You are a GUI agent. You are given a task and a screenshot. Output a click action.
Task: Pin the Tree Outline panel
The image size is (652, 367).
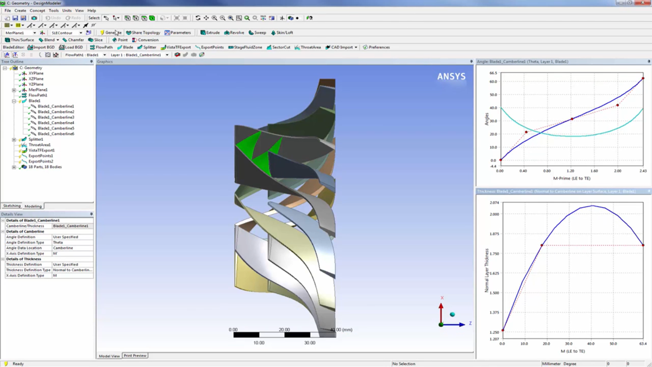point(91,62)
